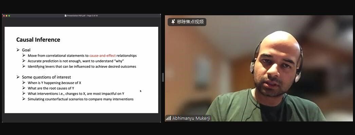Click the green fullscreen button of PDF window
Image resolution: width=355 pixels, height=135 pixels.
tap(9, 16)
